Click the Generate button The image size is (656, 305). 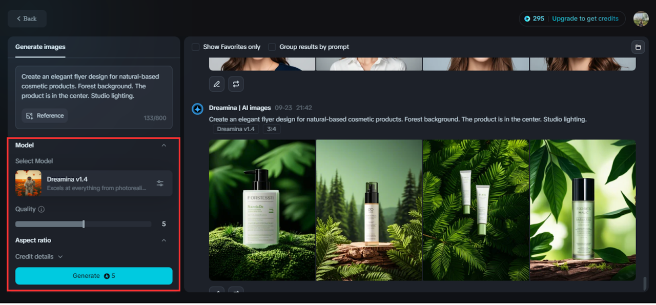click(94, 276)
